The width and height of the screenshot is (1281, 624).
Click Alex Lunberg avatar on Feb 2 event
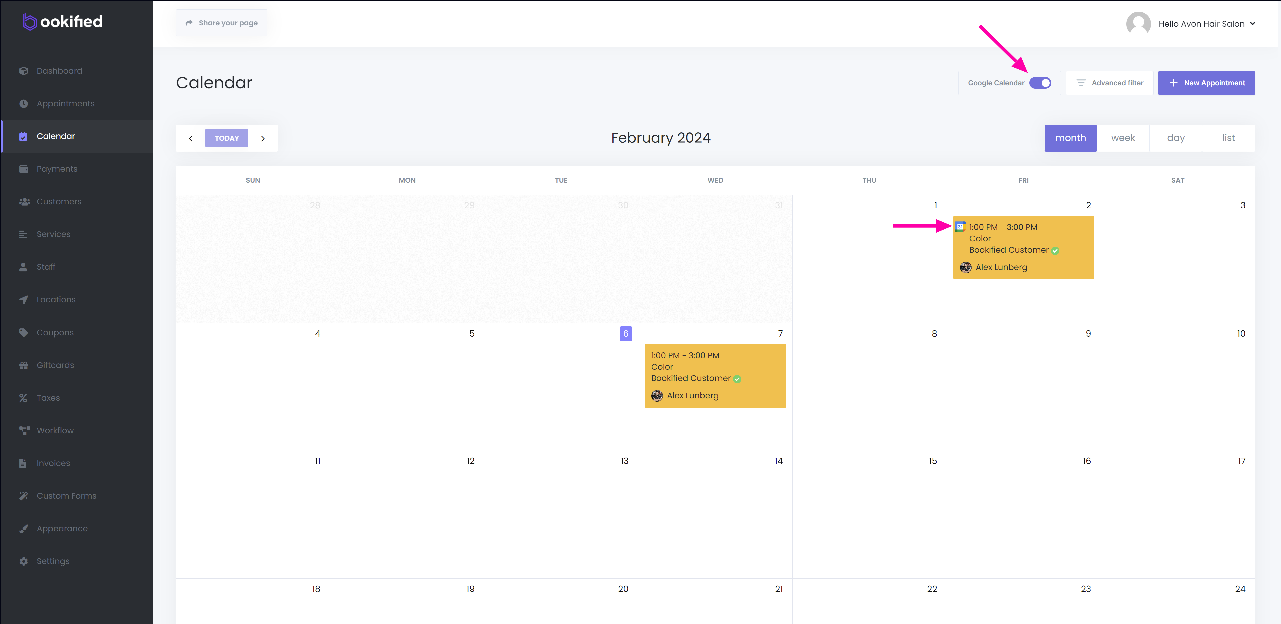pos(965,268)
